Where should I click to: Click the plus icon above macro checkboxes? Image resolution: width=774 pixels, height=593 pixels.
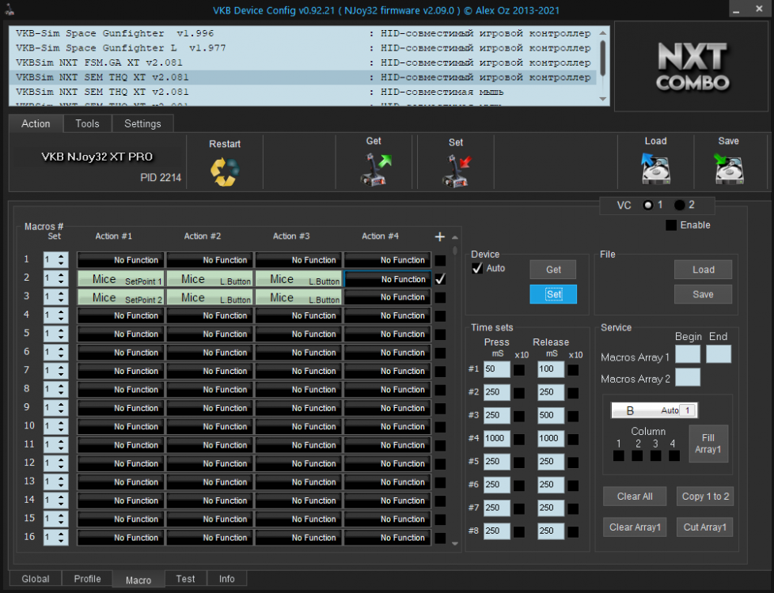tap(440, 236)
